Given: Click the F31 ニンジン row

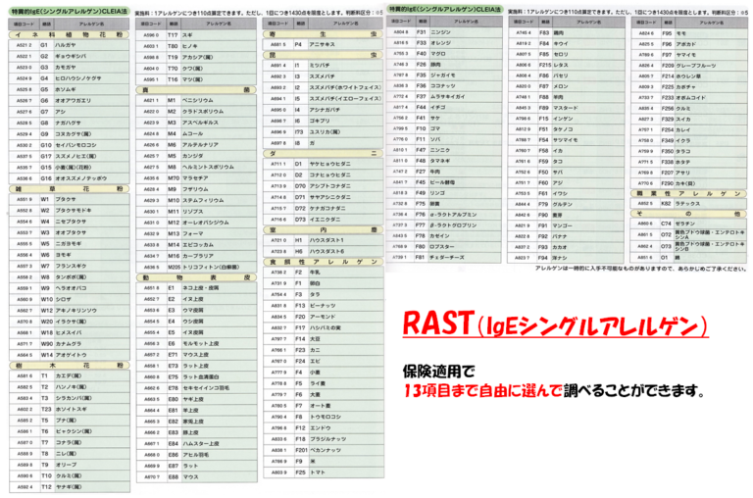Looking at the screenshot, I should [444, 32].
